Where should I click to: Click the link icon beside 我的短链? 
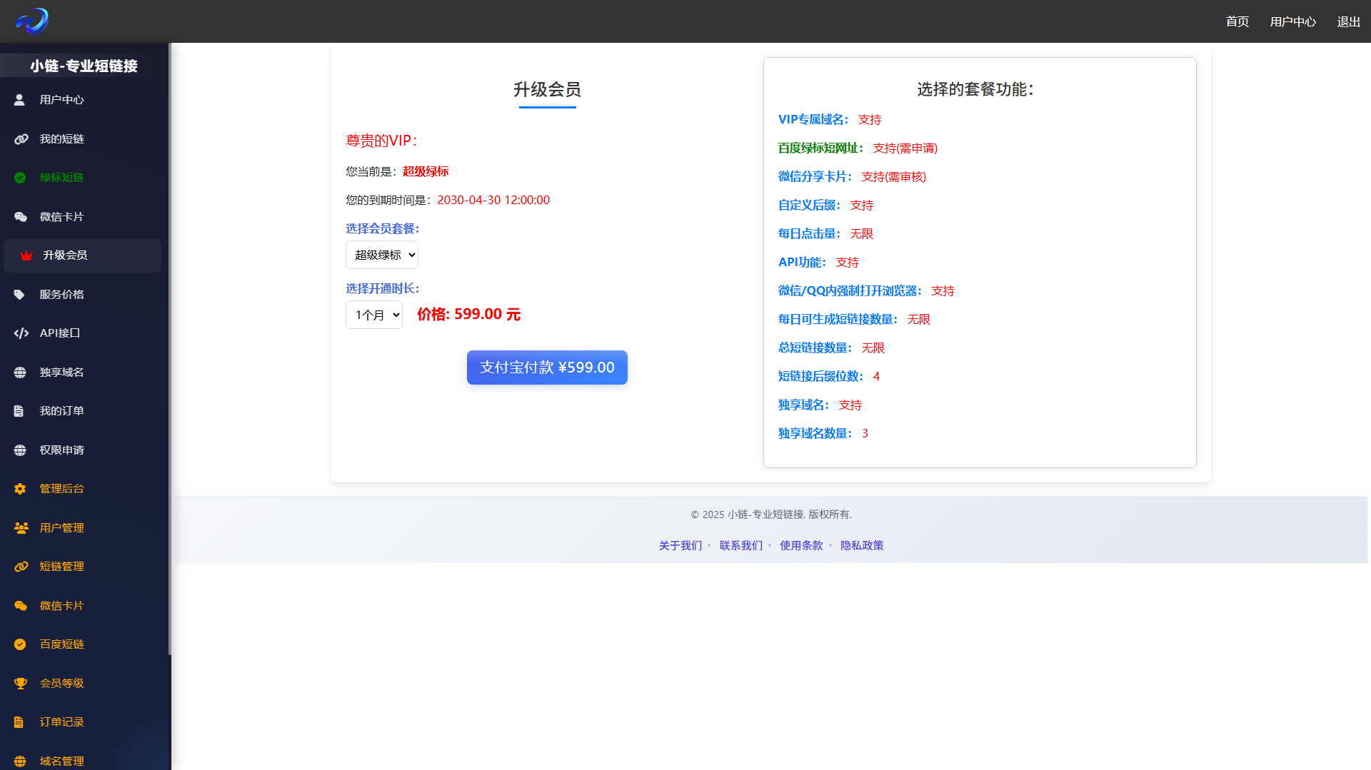[21, 139]
